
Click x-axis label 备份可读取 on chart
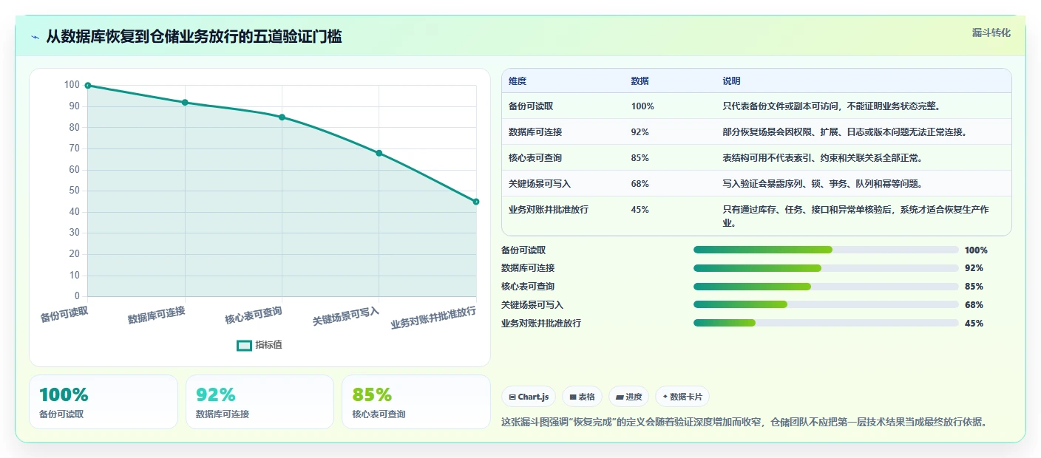[x=64, y=315]
